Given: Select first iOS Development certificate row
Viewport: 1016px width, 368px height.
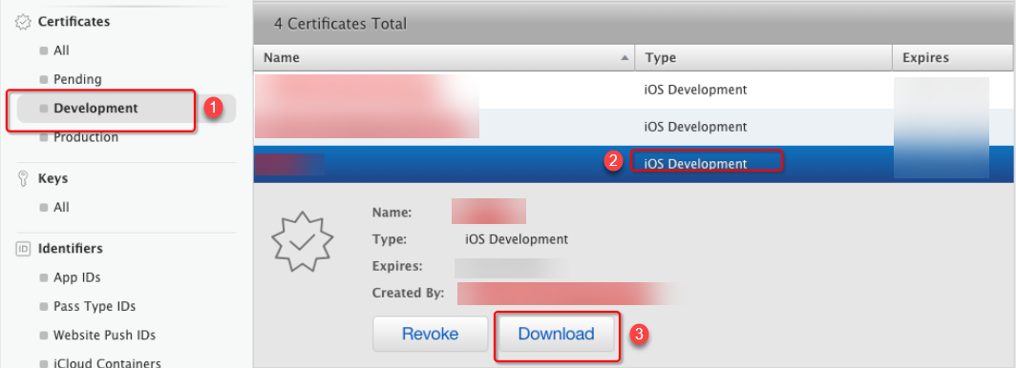Looking at the screenshot, I should pos(633,90).
